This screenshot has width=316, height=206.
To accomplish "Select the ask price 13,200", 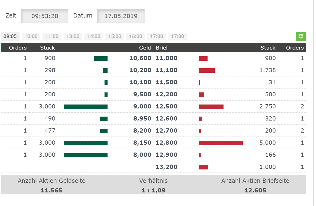I will 166,167.
